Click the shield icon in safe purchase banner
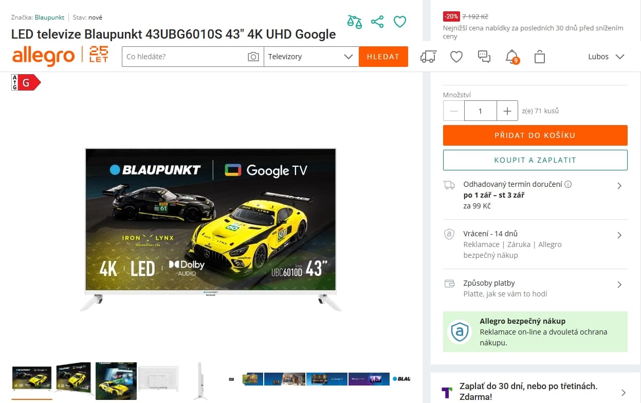Image resolution: width=641 pixels, height=403 pixels. 459,332
